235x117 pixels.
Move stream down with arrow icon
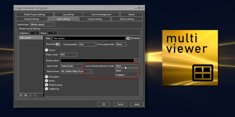[x=35, y=95]
